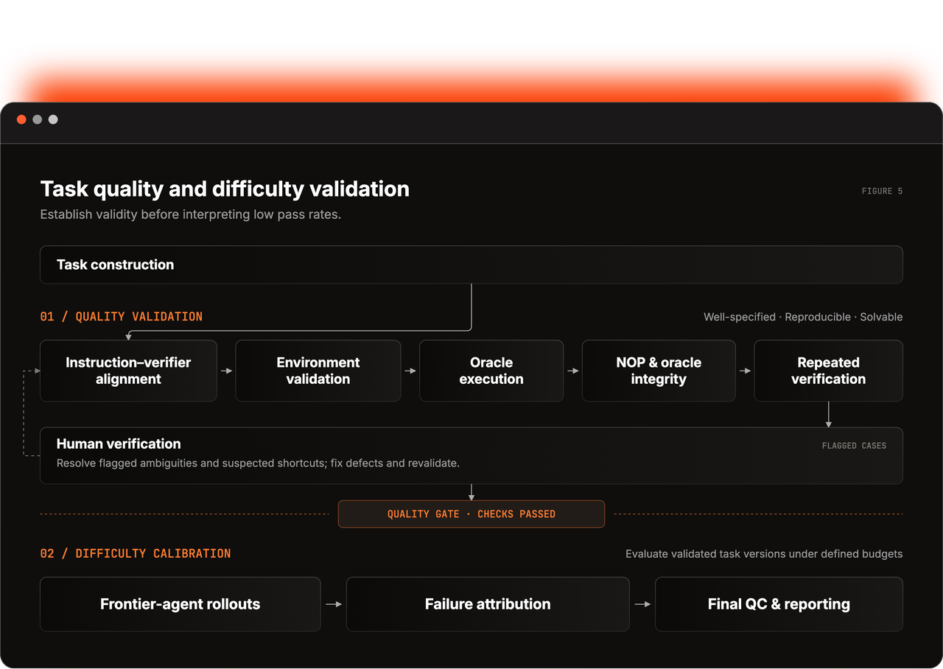Click the Oracle execution box
The image size is (943, 669).
tap(491, 371)
